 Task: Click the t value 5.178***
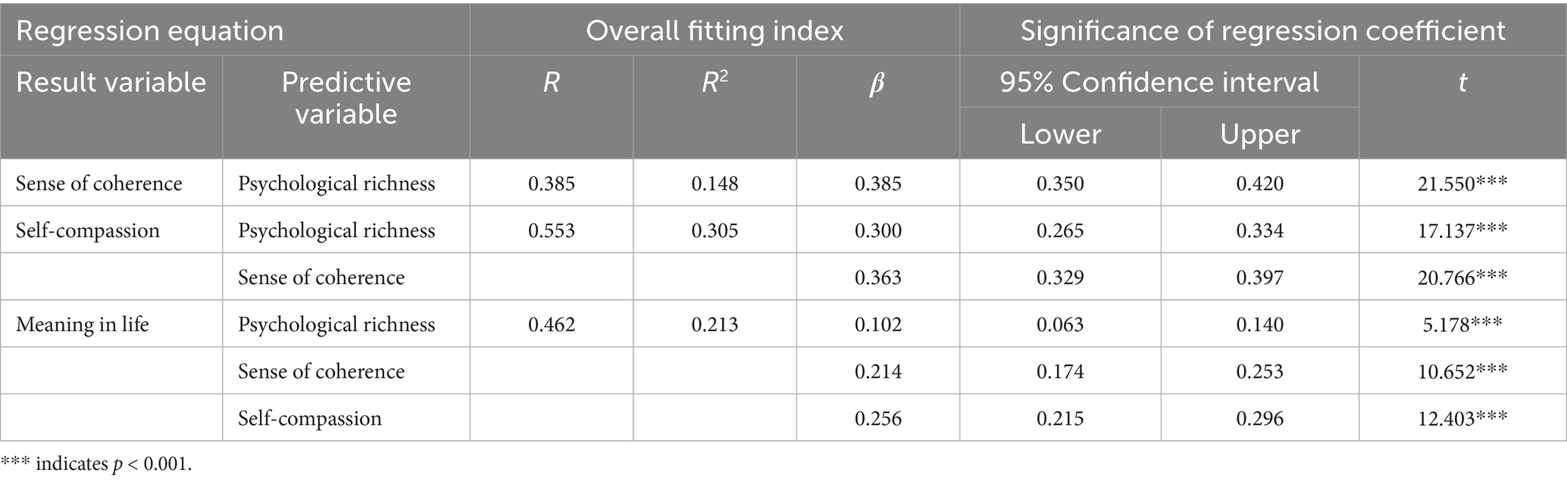pyautogui.click(x=1462, y=324)
